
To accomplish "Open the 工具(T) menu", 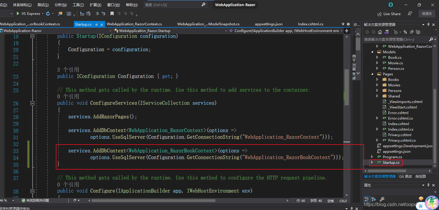I will coord(78,5).
